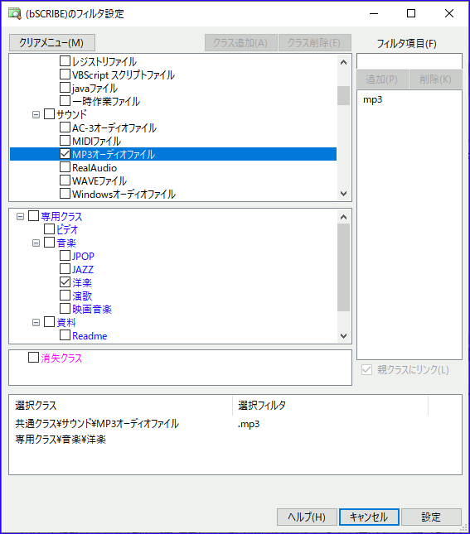
Task: Check the 演歌 checkbox
Action: 65,296
